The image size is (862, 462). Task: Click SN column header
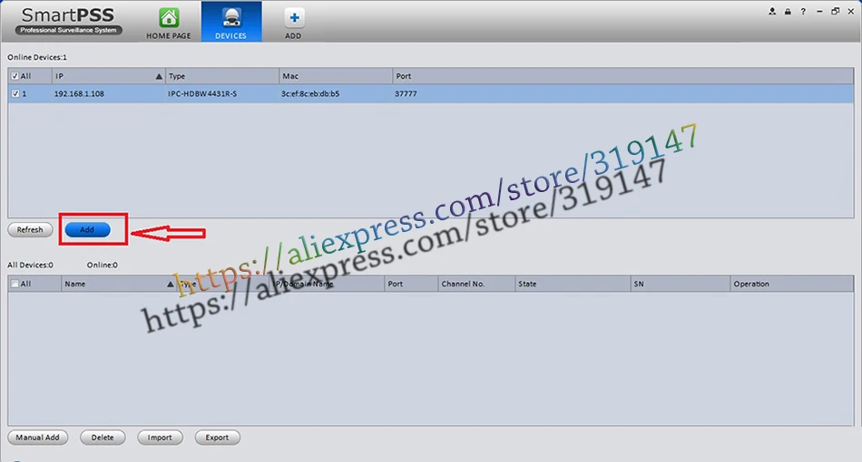pos(680,284)
